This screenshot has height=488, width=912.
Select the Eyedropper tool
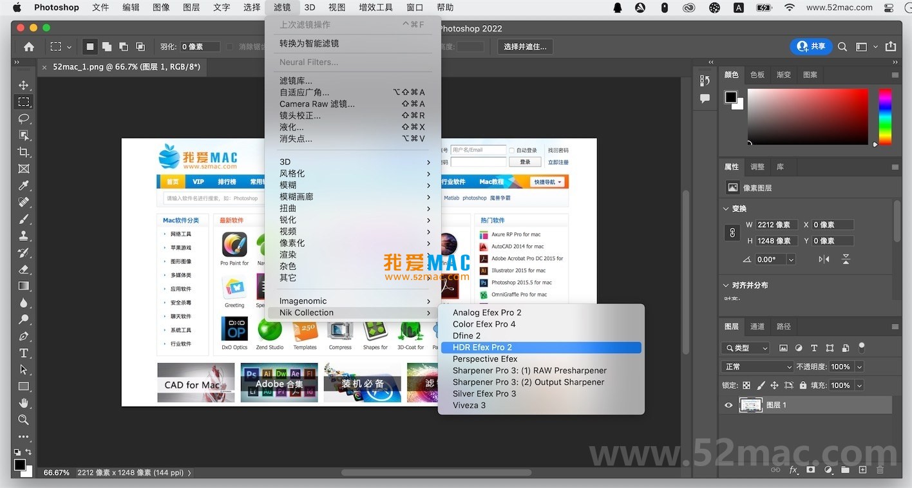pyautogui.click(x=23, y=185)
